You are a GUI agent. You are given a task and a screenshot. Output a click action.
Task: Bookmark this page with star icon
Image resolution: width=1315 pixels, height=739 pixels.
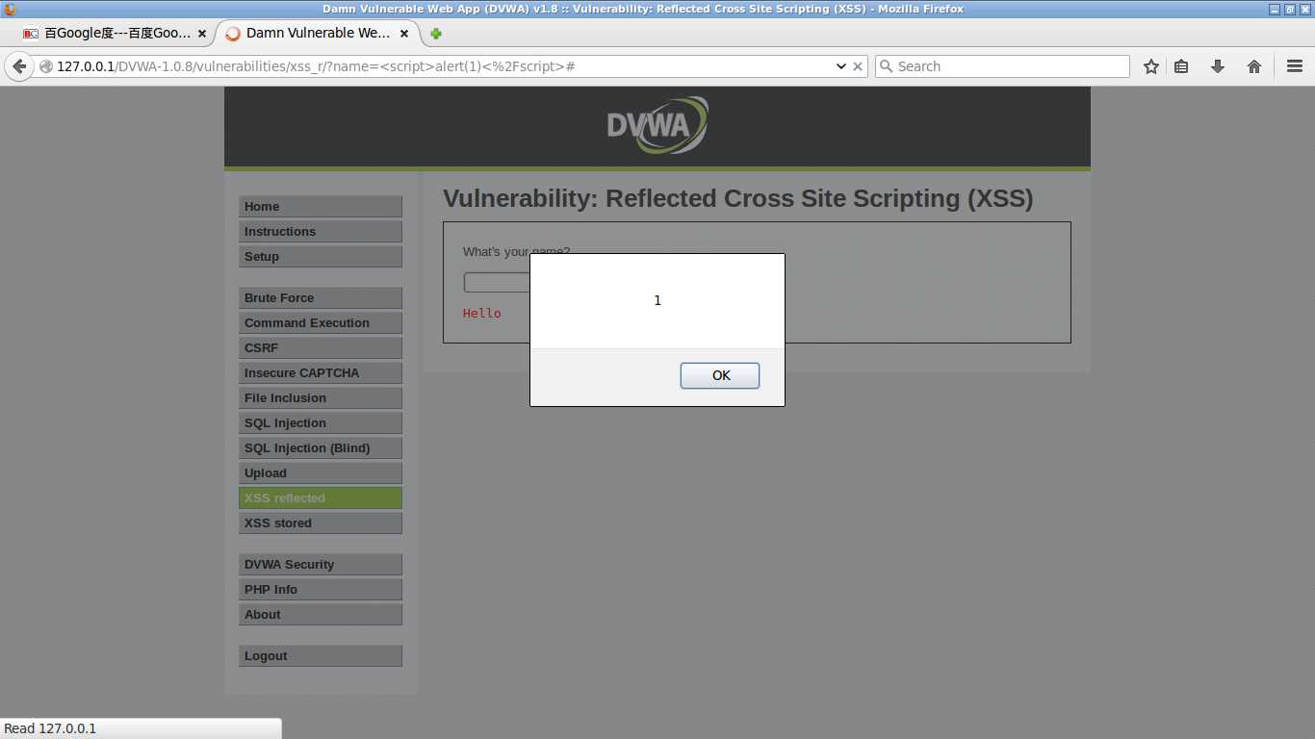tap(1150, 66)
